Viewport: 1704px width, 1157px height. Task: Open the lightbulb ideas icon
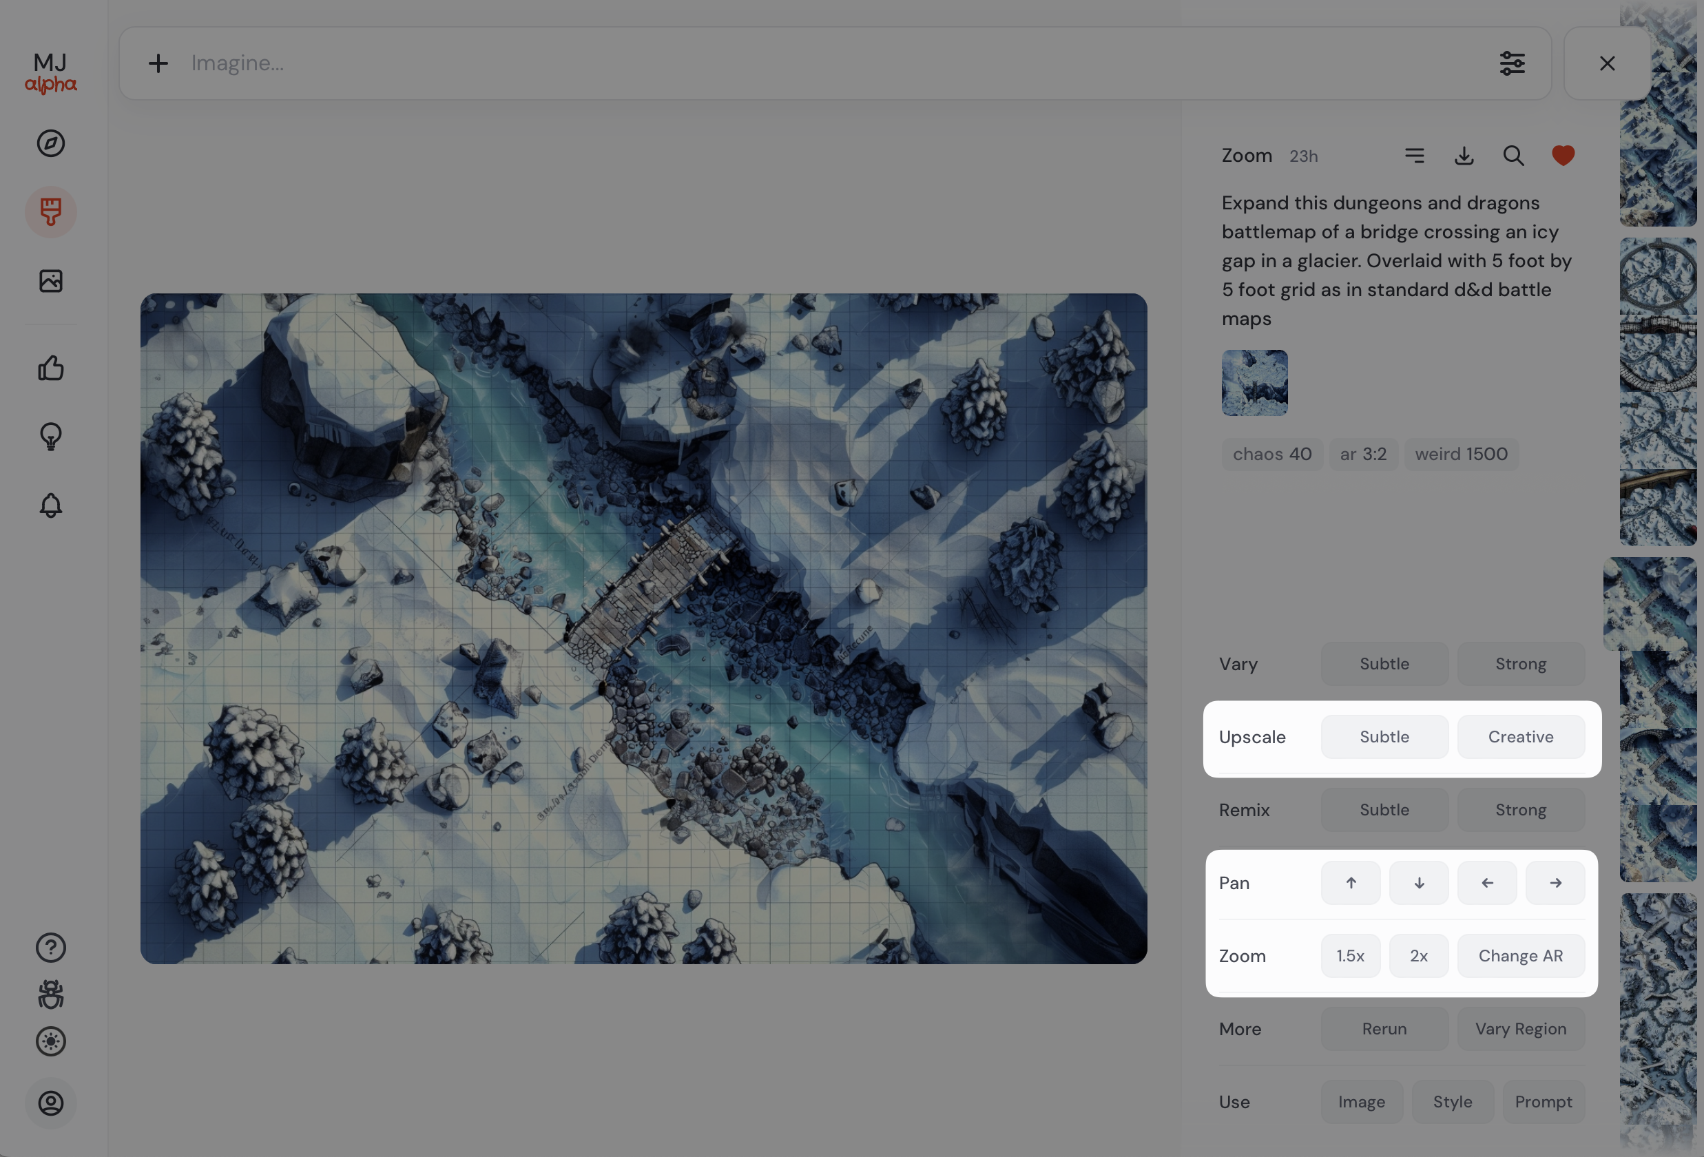(x=50, y=436)
